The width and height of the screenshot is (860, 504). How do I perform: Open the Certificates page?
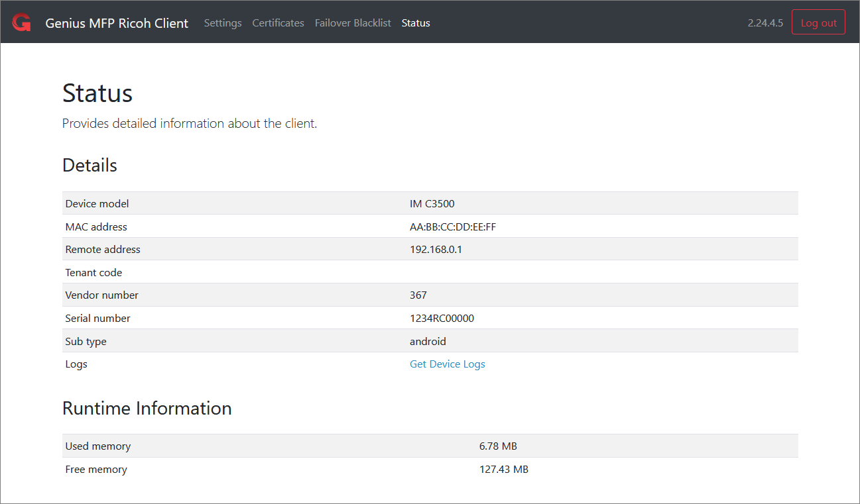tap(278, 23)
